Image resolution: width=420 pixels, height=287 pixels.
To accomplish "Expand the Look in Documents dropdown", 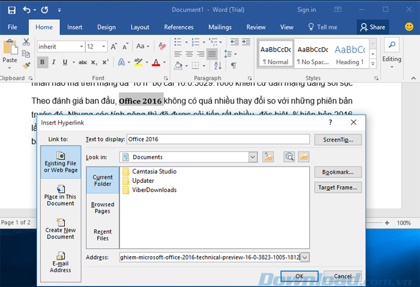I will [x=253, y=157].
